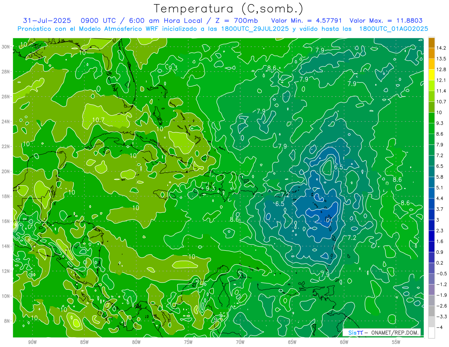The width and height of the screenshot is (449, 347).
Task: Click the 55W longitude axis label
Action: tap(396, 342)
